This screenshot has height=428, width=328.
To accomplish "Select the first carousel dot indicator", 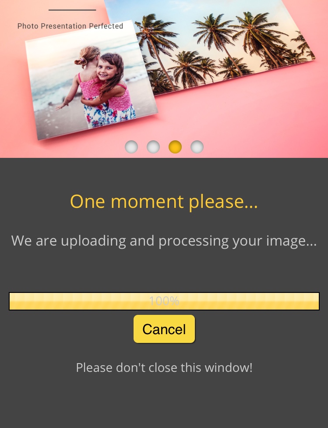I will pos(131,147).
